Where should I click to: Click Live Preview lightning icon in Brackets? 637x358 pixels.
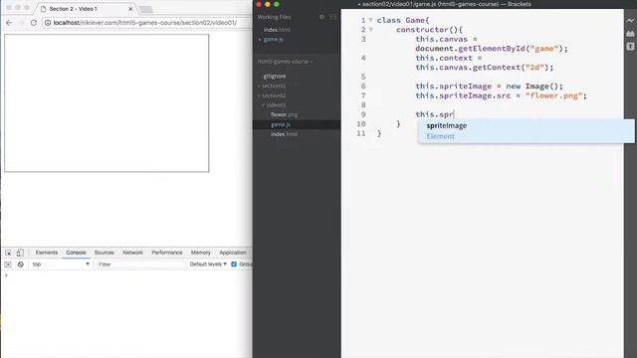[x=630, y=20]
